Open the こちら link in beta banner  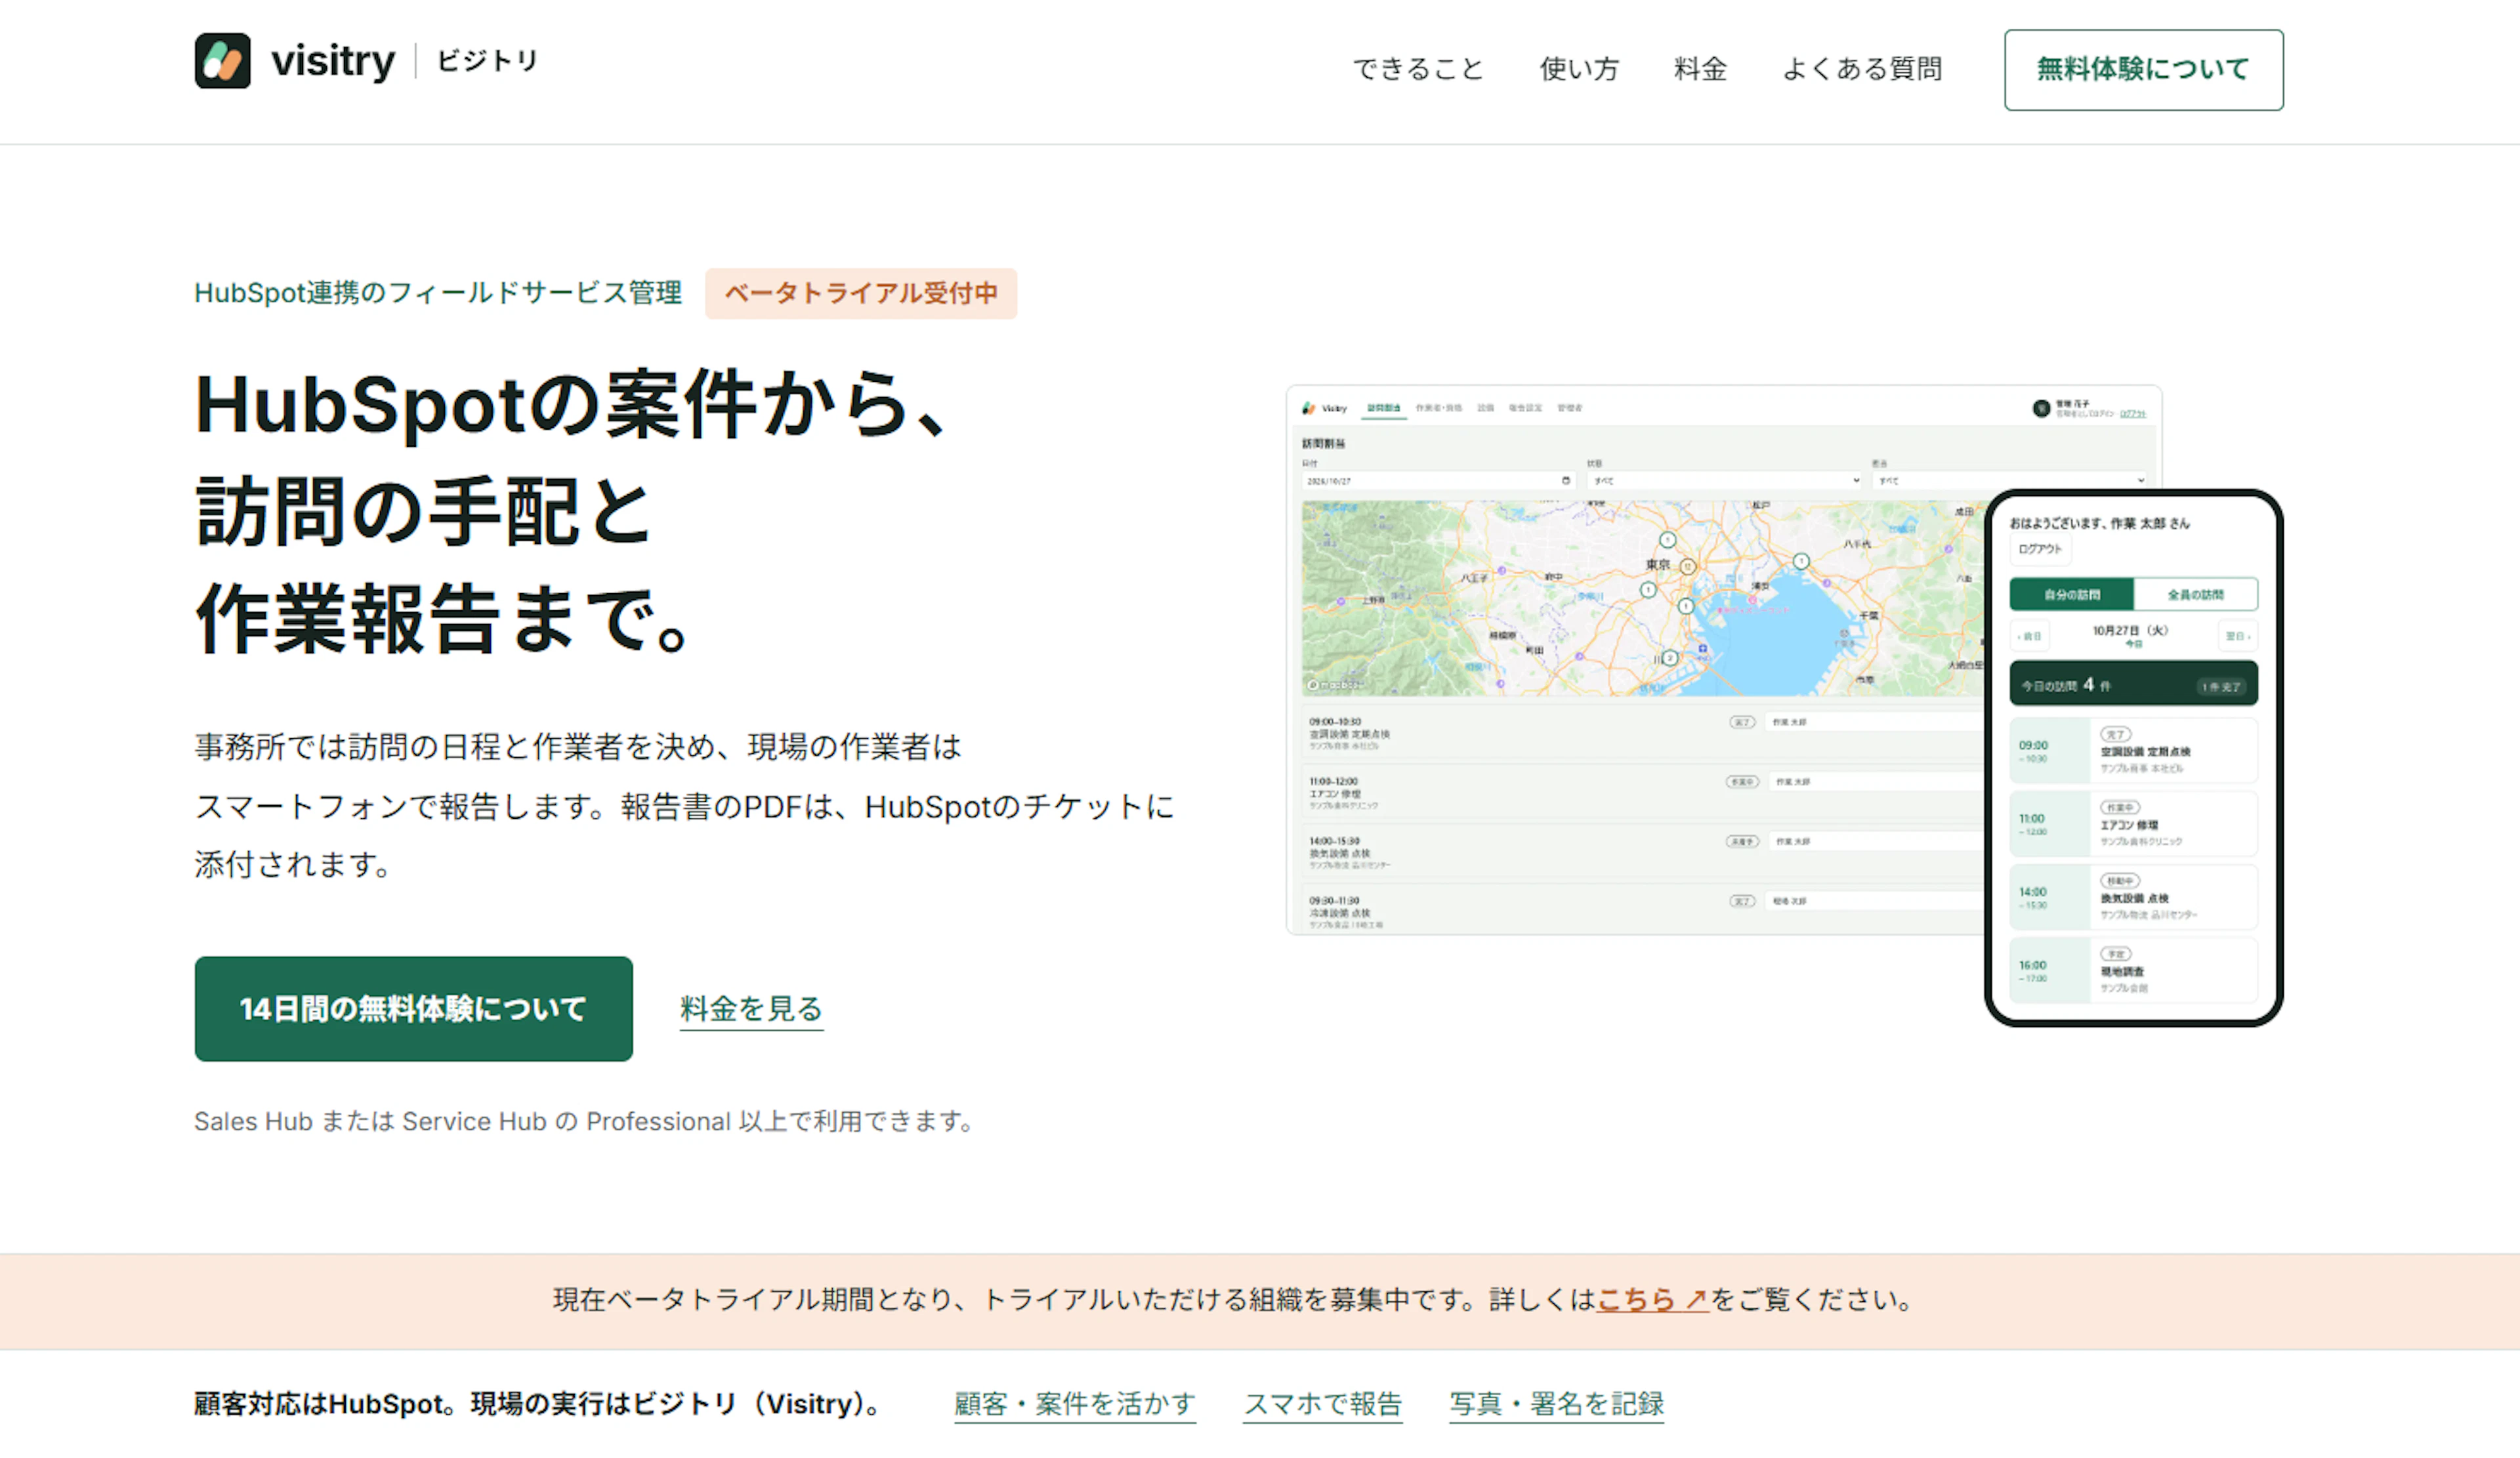(1652, 1299)
